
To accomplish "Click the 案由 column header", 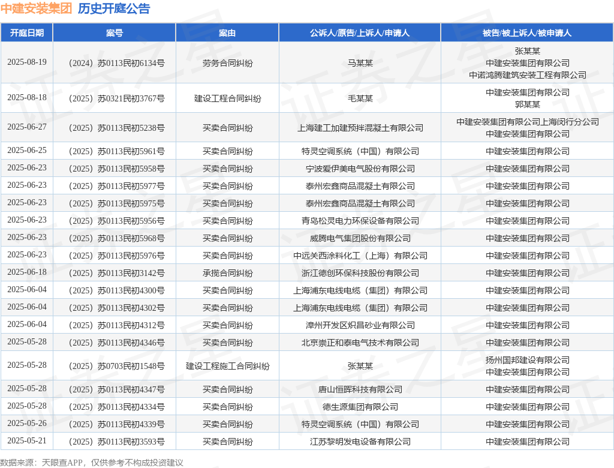I will [227, 33].
